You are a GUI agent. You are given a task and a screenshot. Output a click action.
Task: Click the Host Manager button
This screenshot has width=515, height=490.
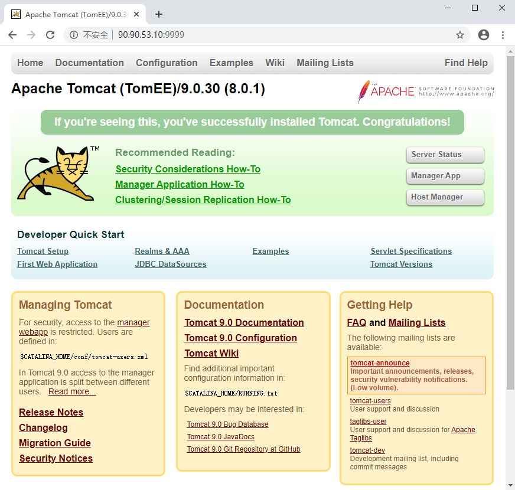click(x=445, y=197)
